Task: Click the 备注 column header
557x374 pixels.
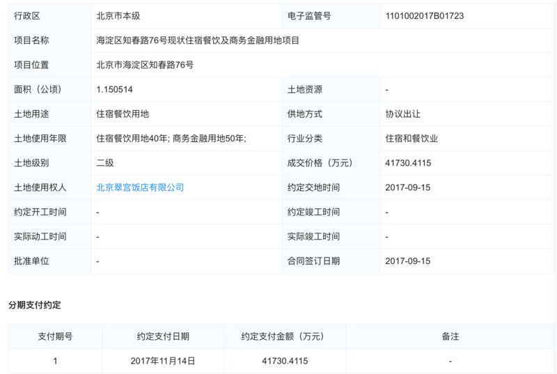Action: coord(450,336)
